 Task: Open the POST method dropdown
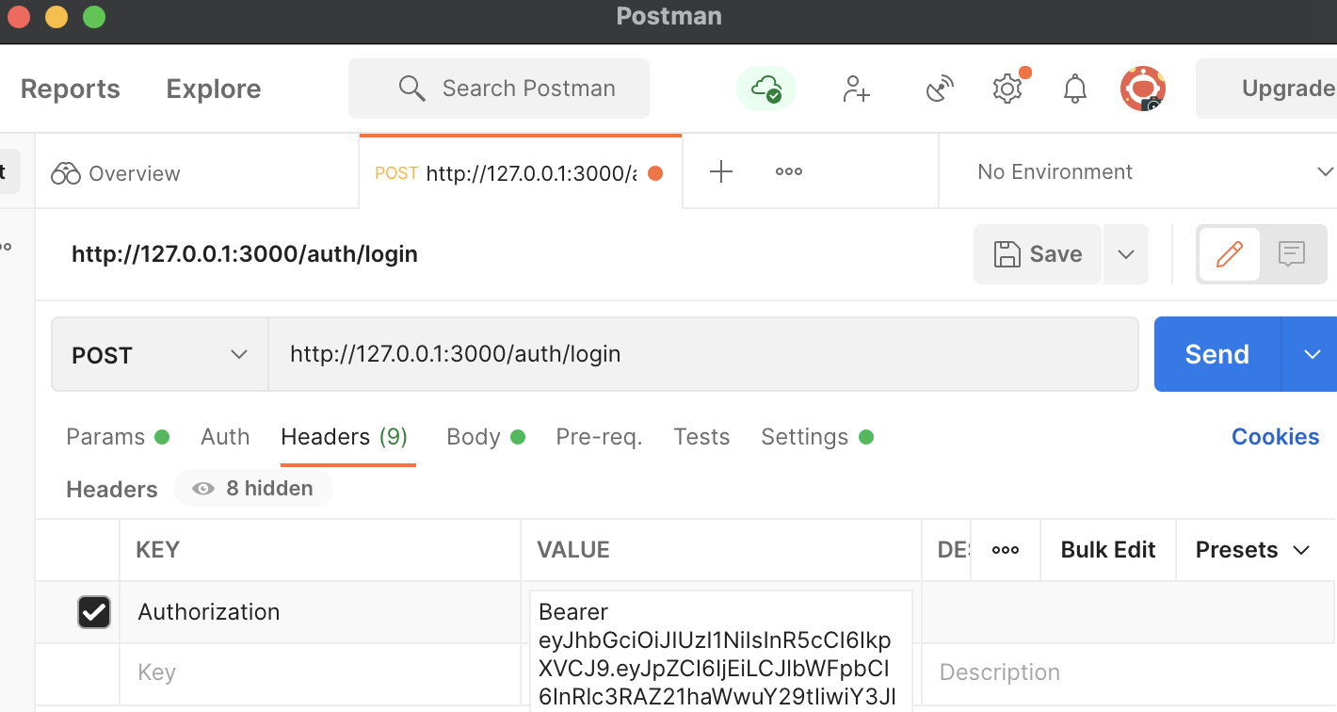click(x=160, y=354)
